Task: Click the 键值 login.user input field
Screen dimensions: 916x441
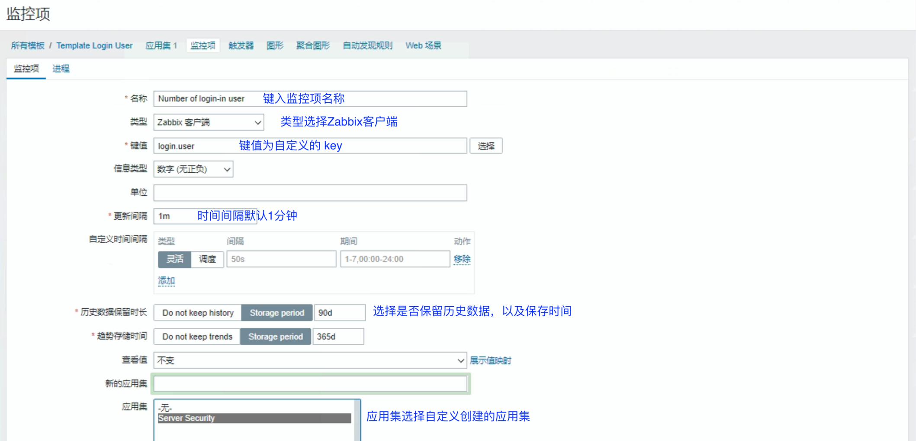Action: pos(310,146)
